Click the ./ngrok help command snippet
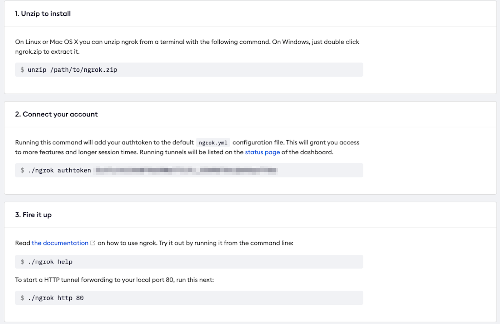Image resolution: width=500 pixels, height=324 pixels. click(50, 262)
